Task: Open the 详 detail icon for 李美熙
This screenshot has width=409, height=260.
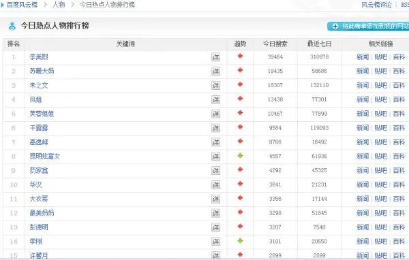Action: pos(215,57)
